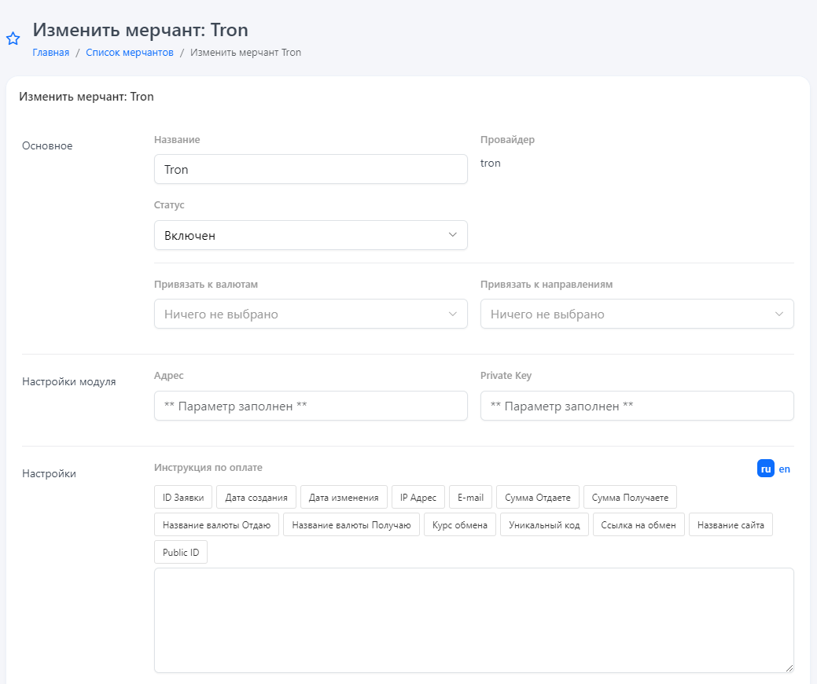Image resolution: width=817 pixels, height=684 pixels.
Task: Open Список мерчантов breadcrumb link
Action: click(x=129, y=53)
